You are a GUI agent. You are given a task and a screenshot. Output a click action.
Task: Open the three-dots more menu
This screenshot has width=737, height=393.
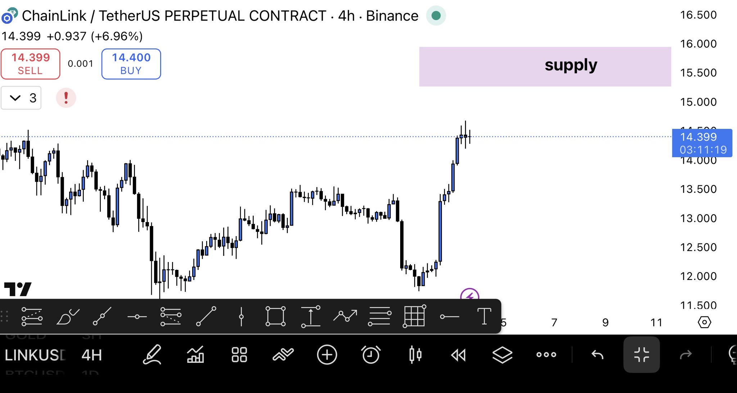(x=546, y=355)
